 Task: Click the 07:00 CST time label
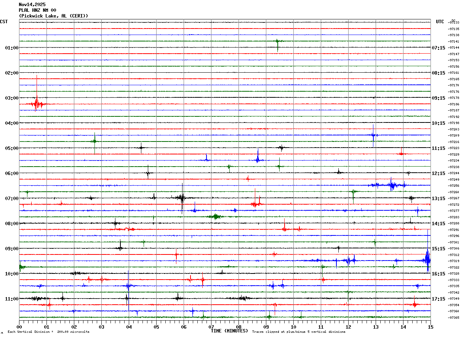[x=11, y=199]
